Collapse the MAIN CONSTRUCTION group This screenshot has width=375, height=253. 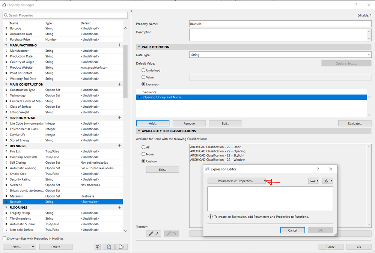(x=6, y=84)
